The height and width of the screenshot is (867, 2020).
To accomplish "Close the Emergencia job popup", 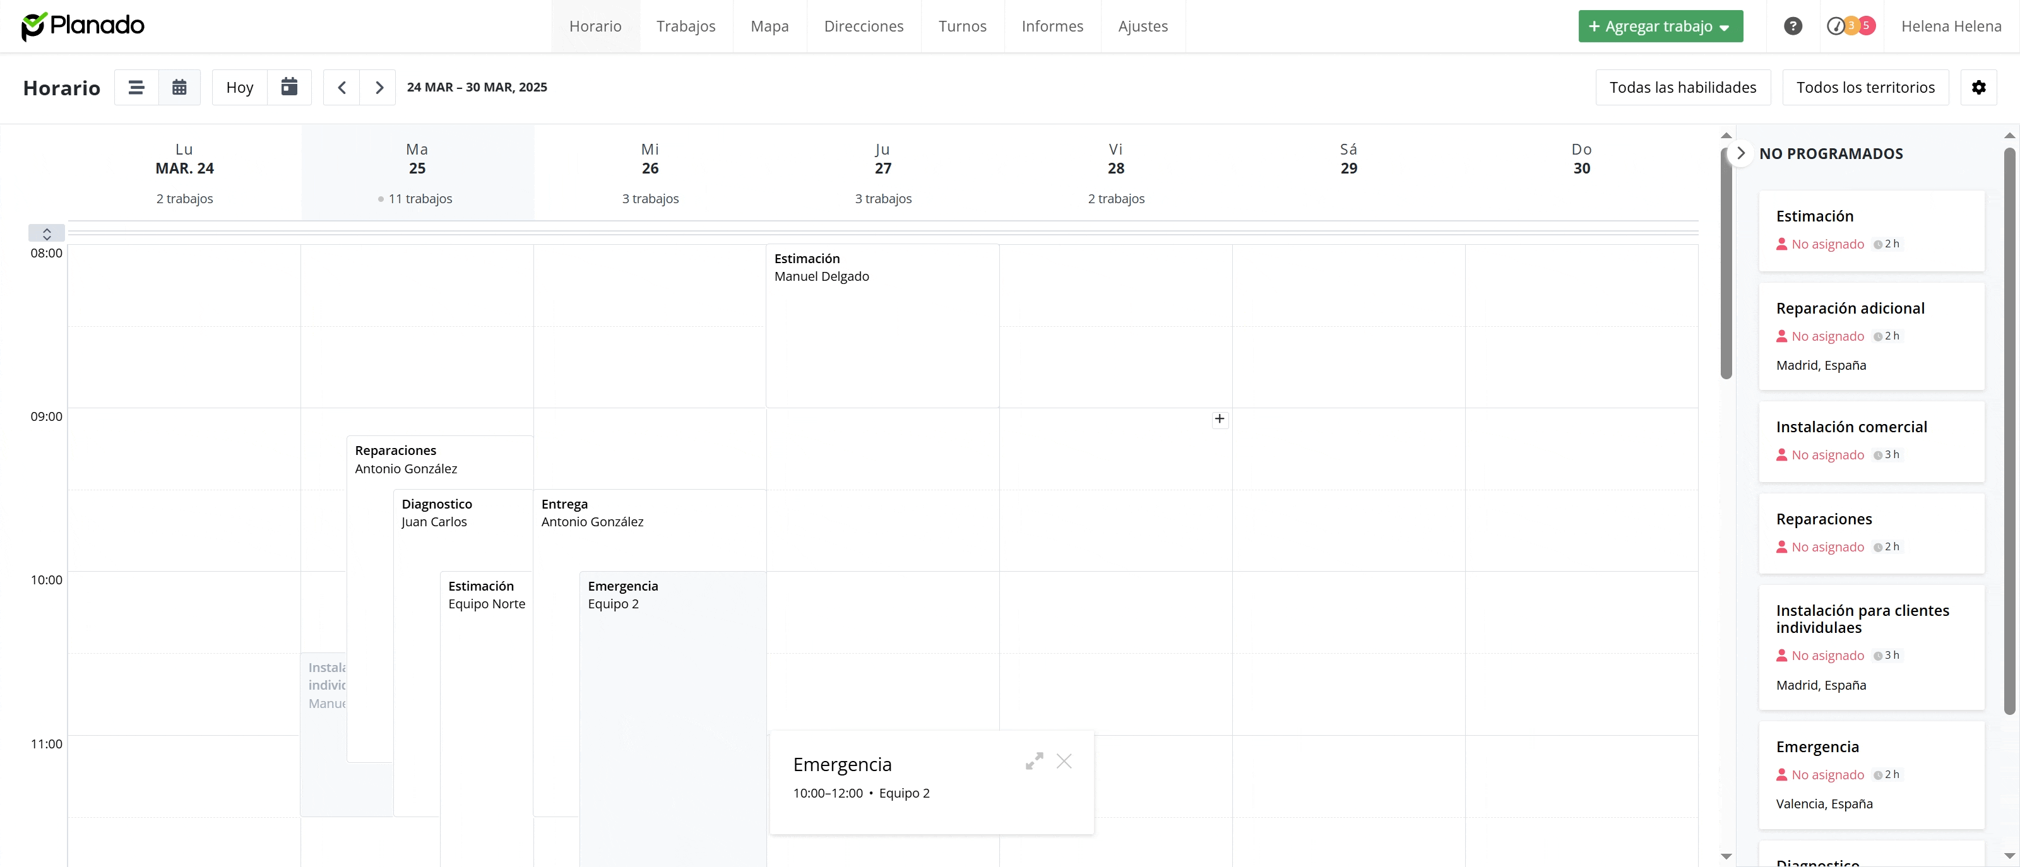I will point(1064,761).
